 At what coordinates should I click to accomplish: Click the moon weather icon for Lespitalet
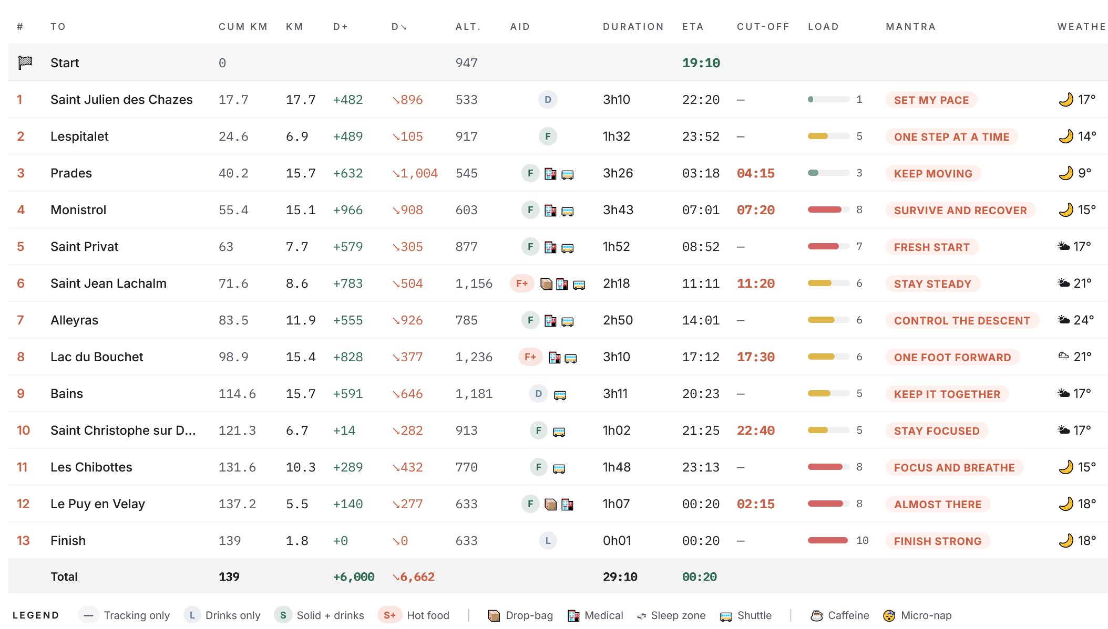coord(1066,137)
